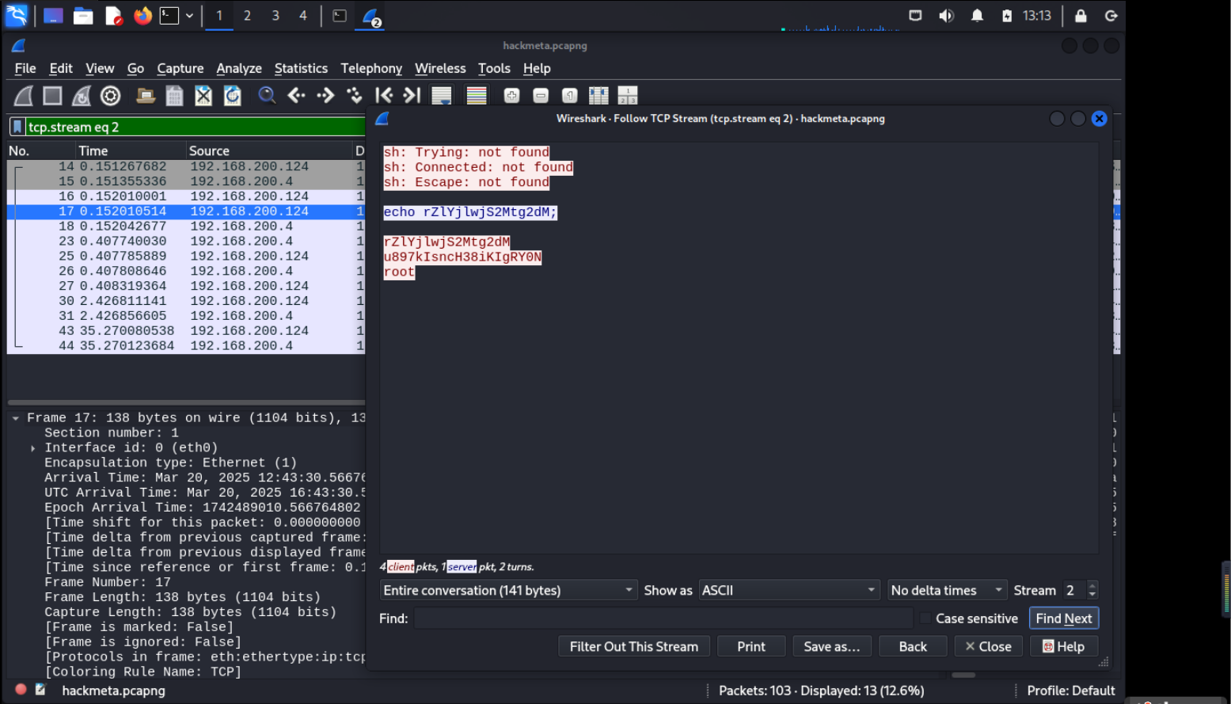Launch Firefox from the top panel
The height and width of the screenshot is (704, 1231).
(x=142, y=15)
